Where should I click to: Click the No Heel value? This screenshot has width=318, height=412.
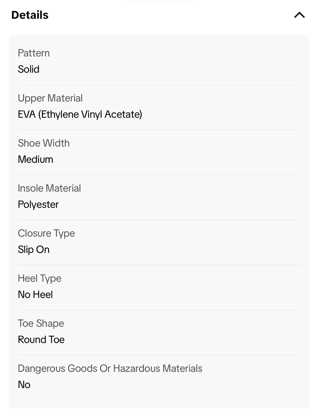(x=35, y=294)
